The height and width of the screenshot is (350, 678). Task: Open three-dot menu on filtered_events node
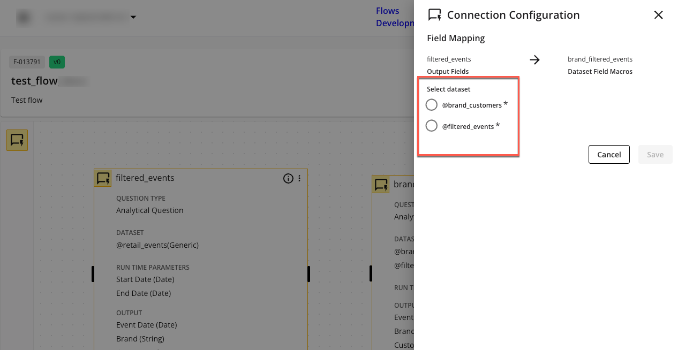tap(299, 178)
